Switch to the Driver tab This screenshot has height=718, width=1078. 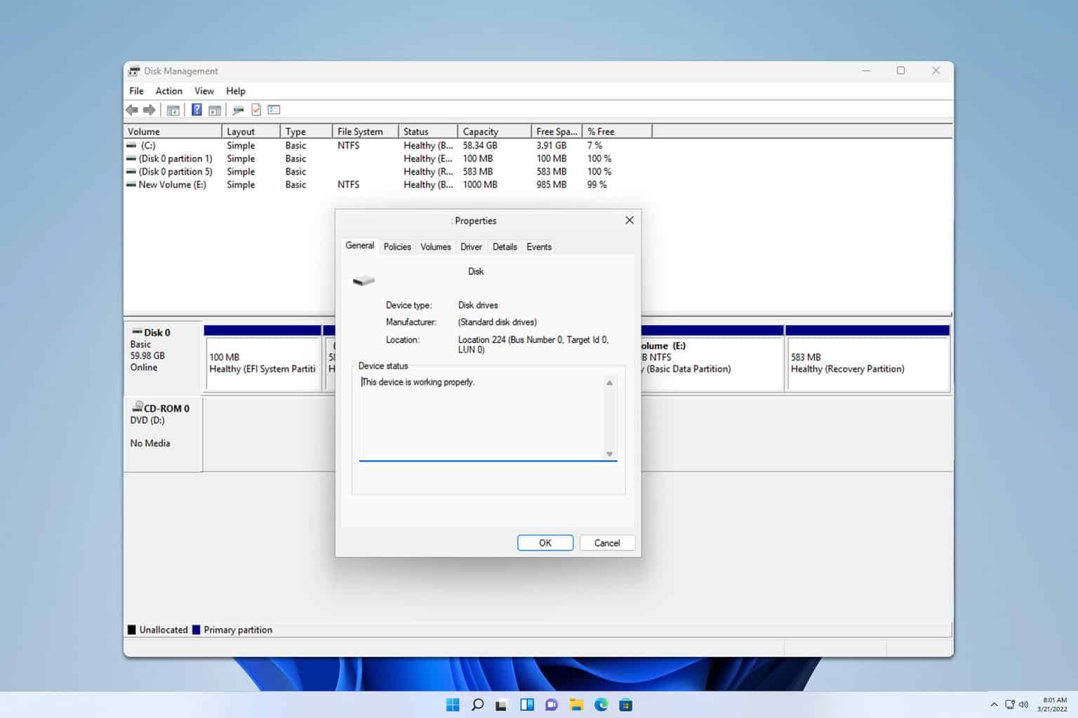coord(471,247)
